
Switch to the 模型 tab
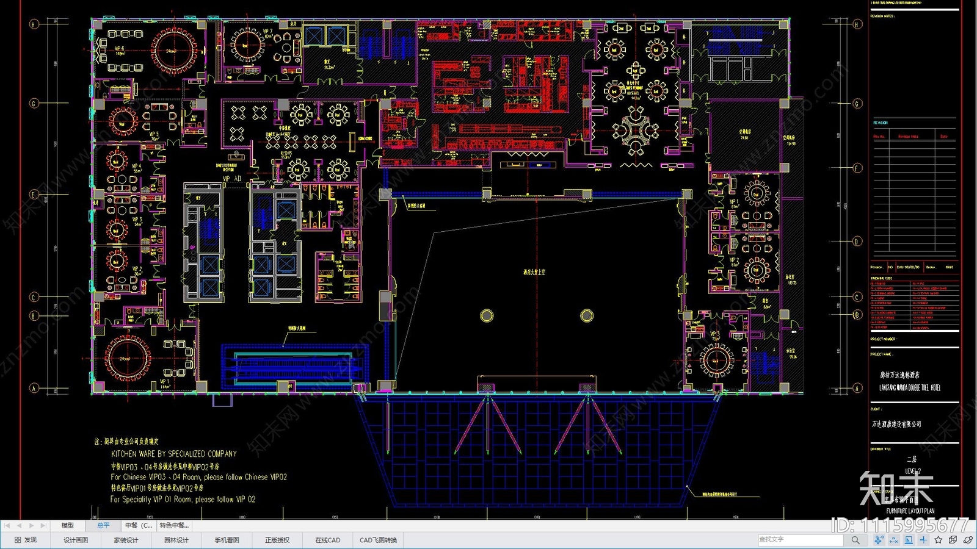67,525
